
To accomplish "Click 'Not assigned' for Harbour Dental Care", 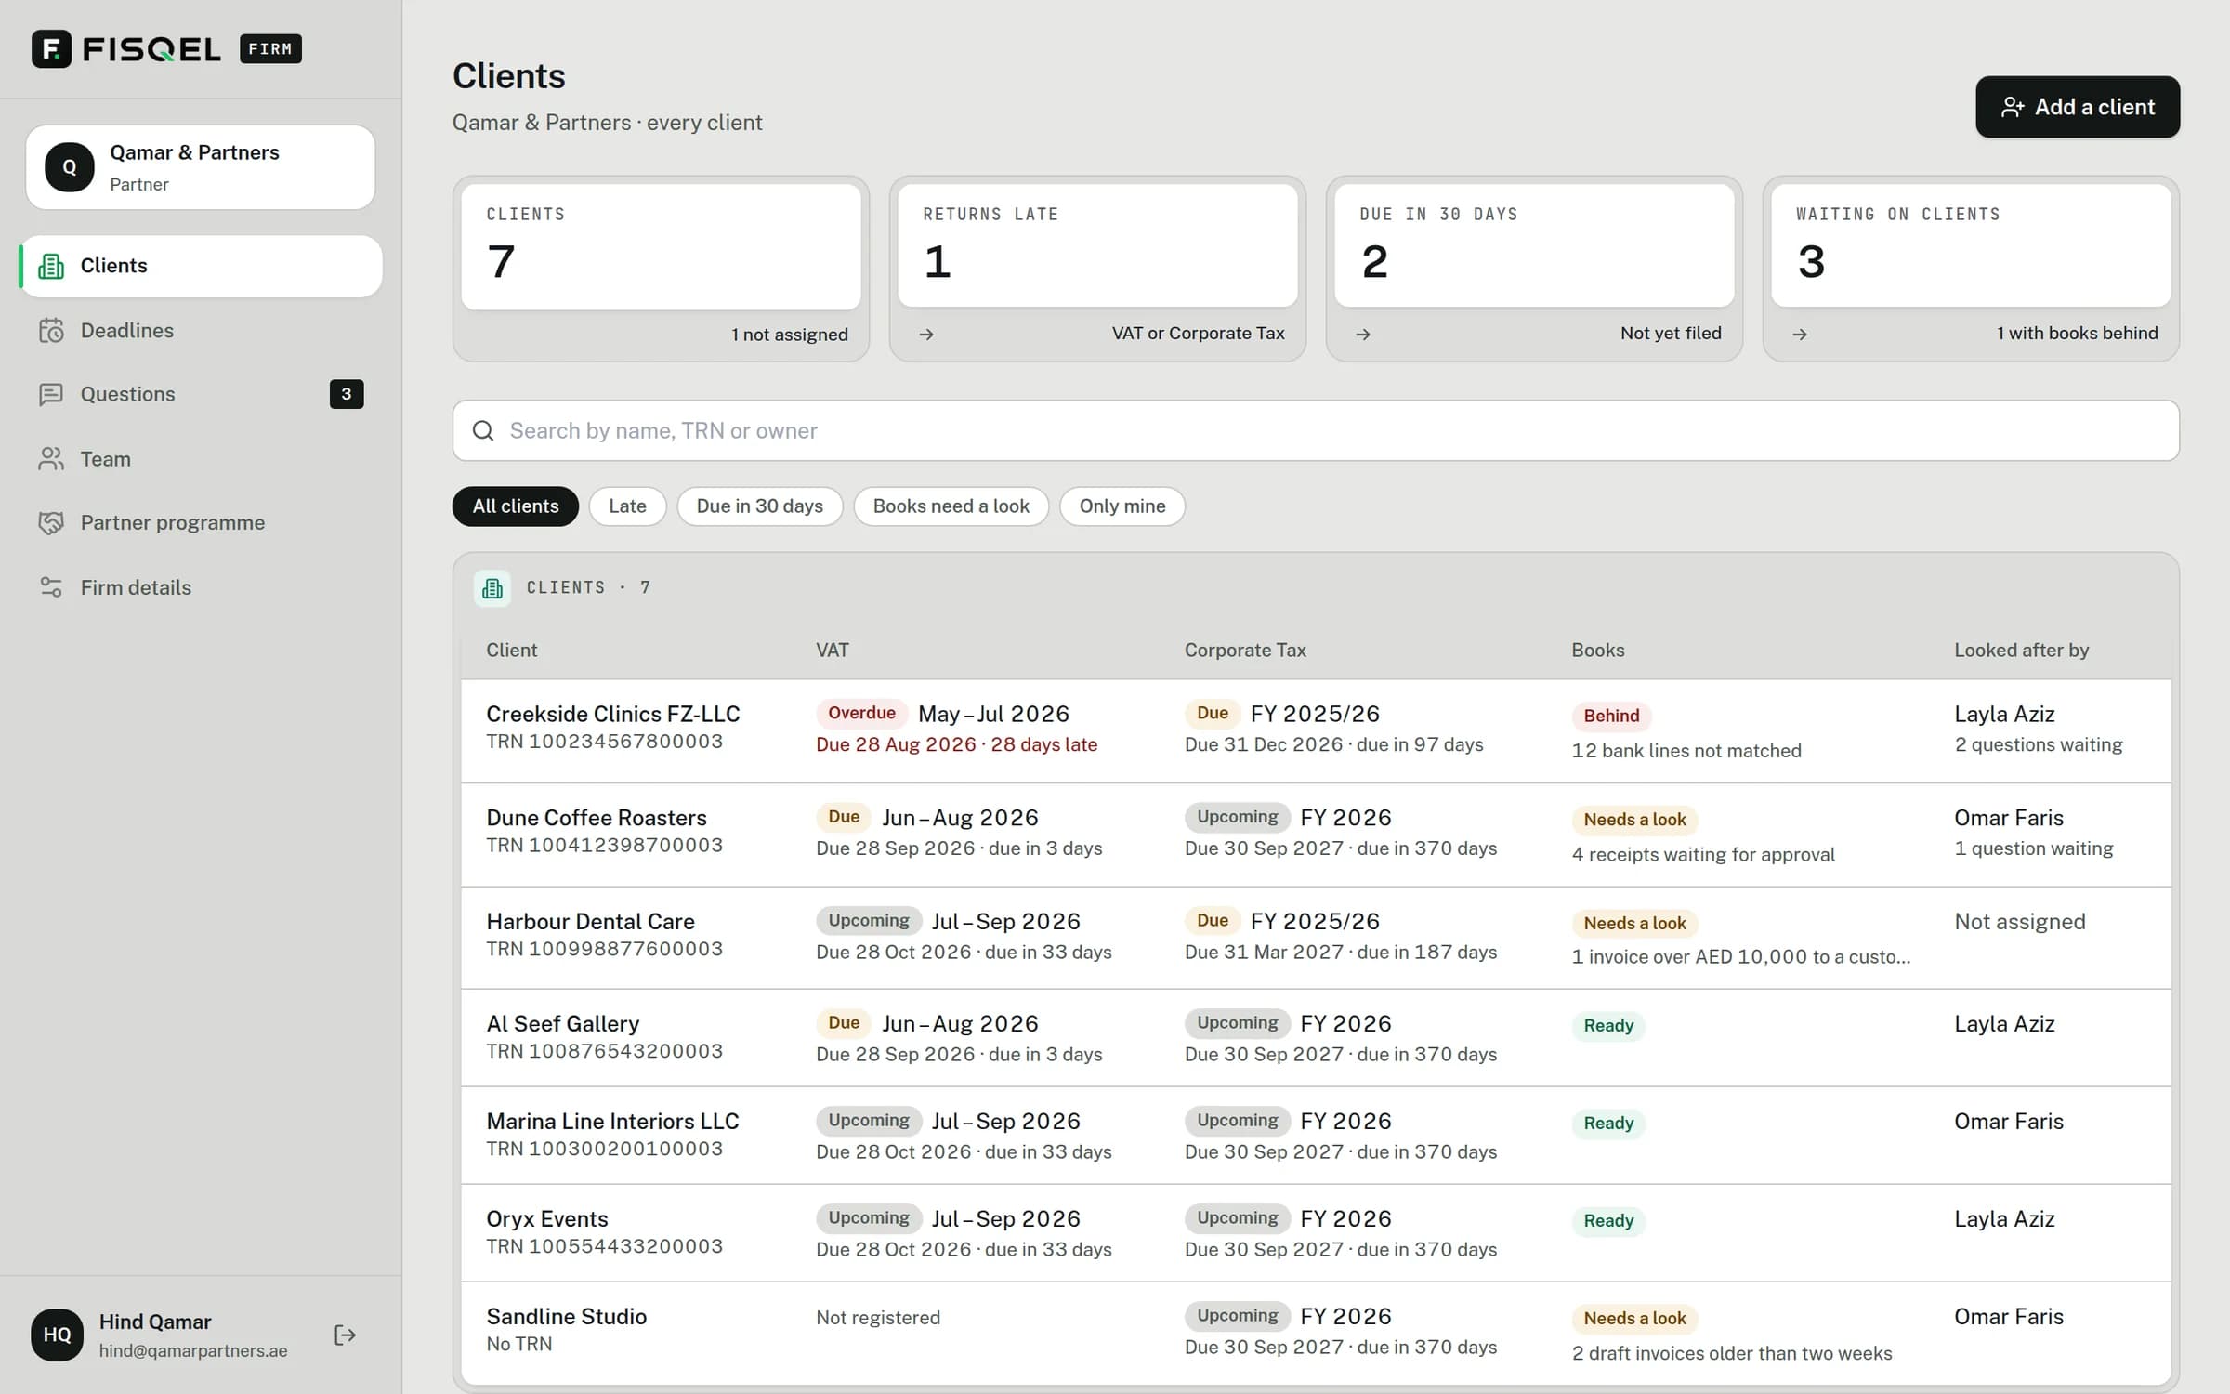I will tap(2020, 922).
